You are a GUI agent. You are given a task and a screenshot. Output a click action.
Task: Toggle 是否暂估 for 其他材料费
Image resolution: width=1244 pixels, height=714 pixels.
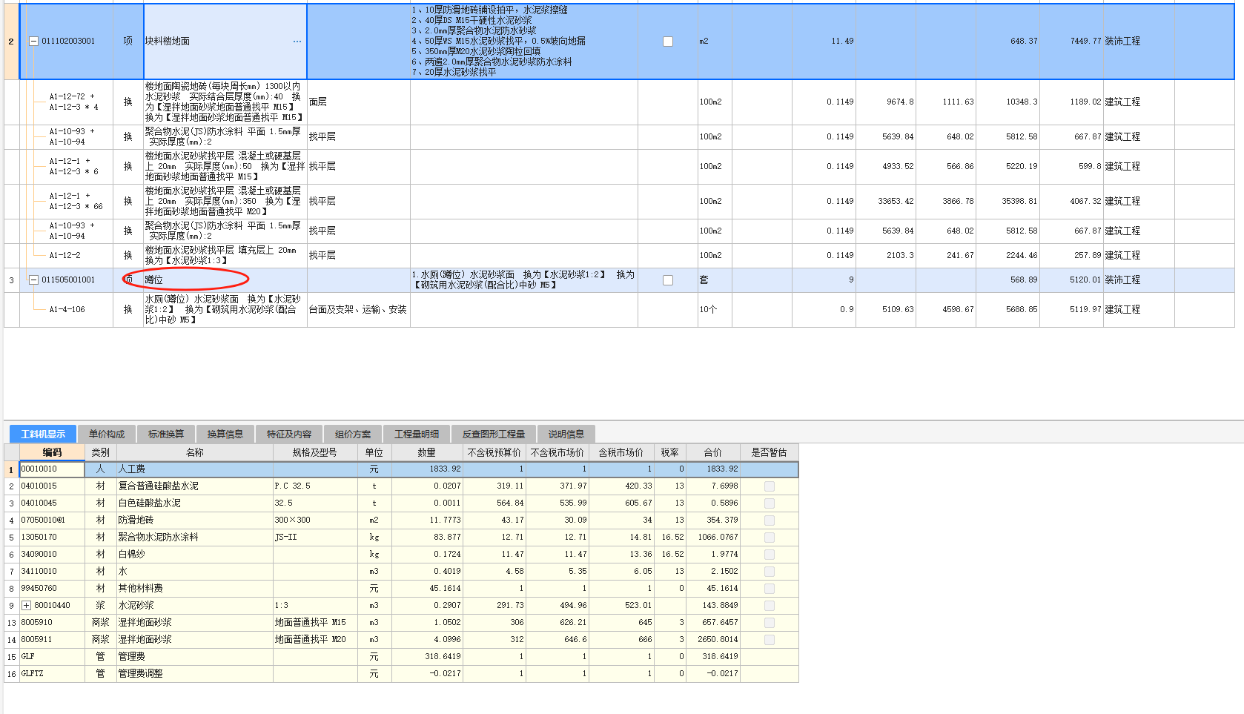(x=770, y=589)
